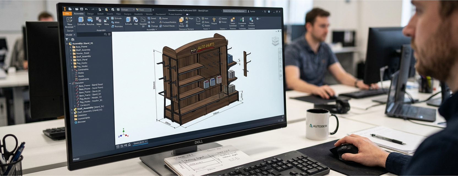The height and width of the screenshot is (176, 458).
Task: Click the small Extrude item above small Mate
Action: tap(116, 18)
